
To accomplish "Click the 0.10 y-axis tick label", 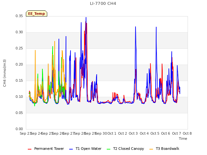I will 19,97.
